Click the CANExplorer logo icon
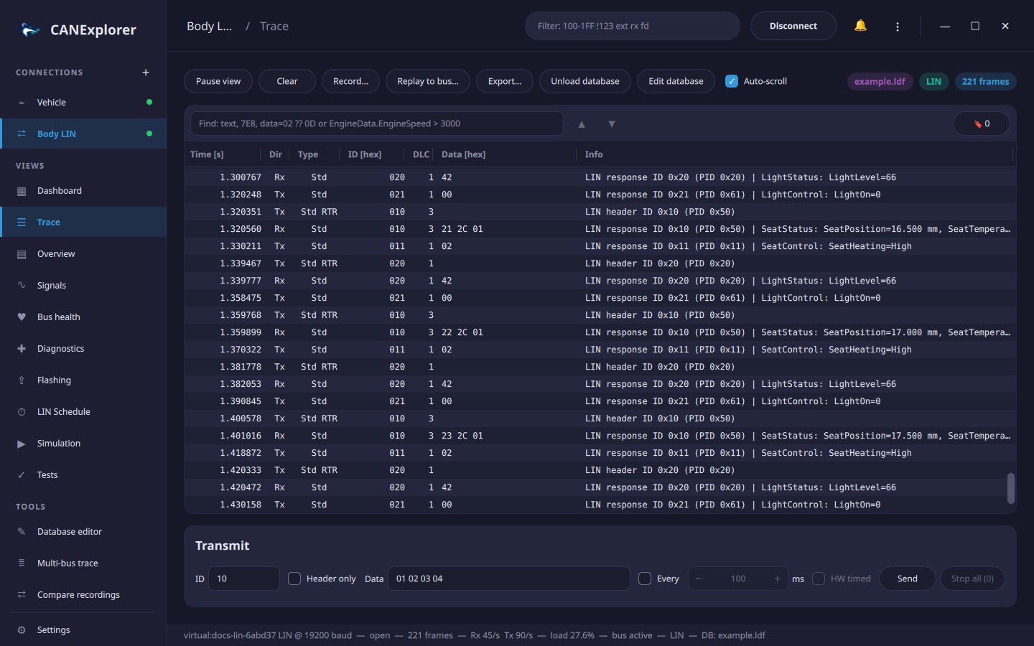 (29, 29)
